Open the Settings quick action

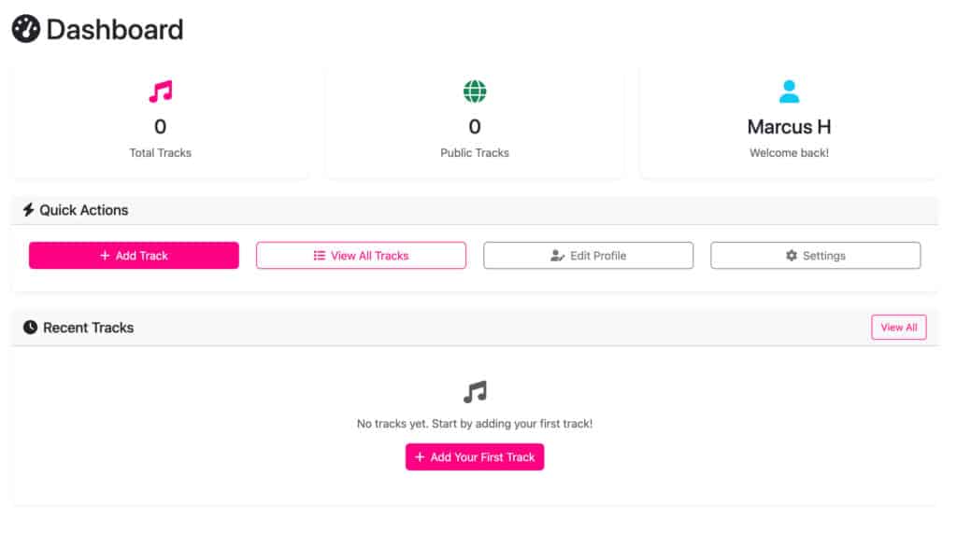[815, 256]
